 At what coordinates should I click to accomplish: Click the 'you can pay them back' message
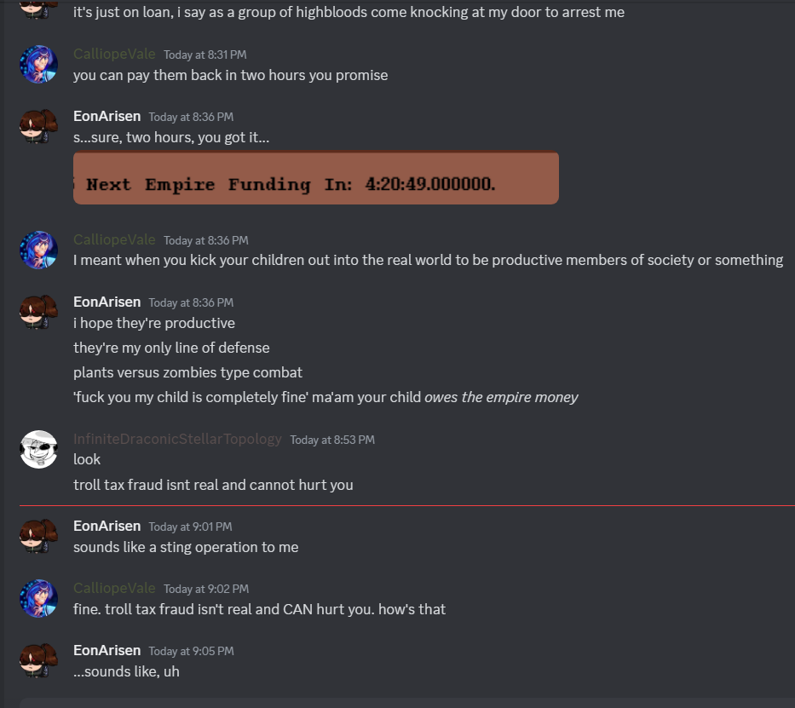[230, 75]
